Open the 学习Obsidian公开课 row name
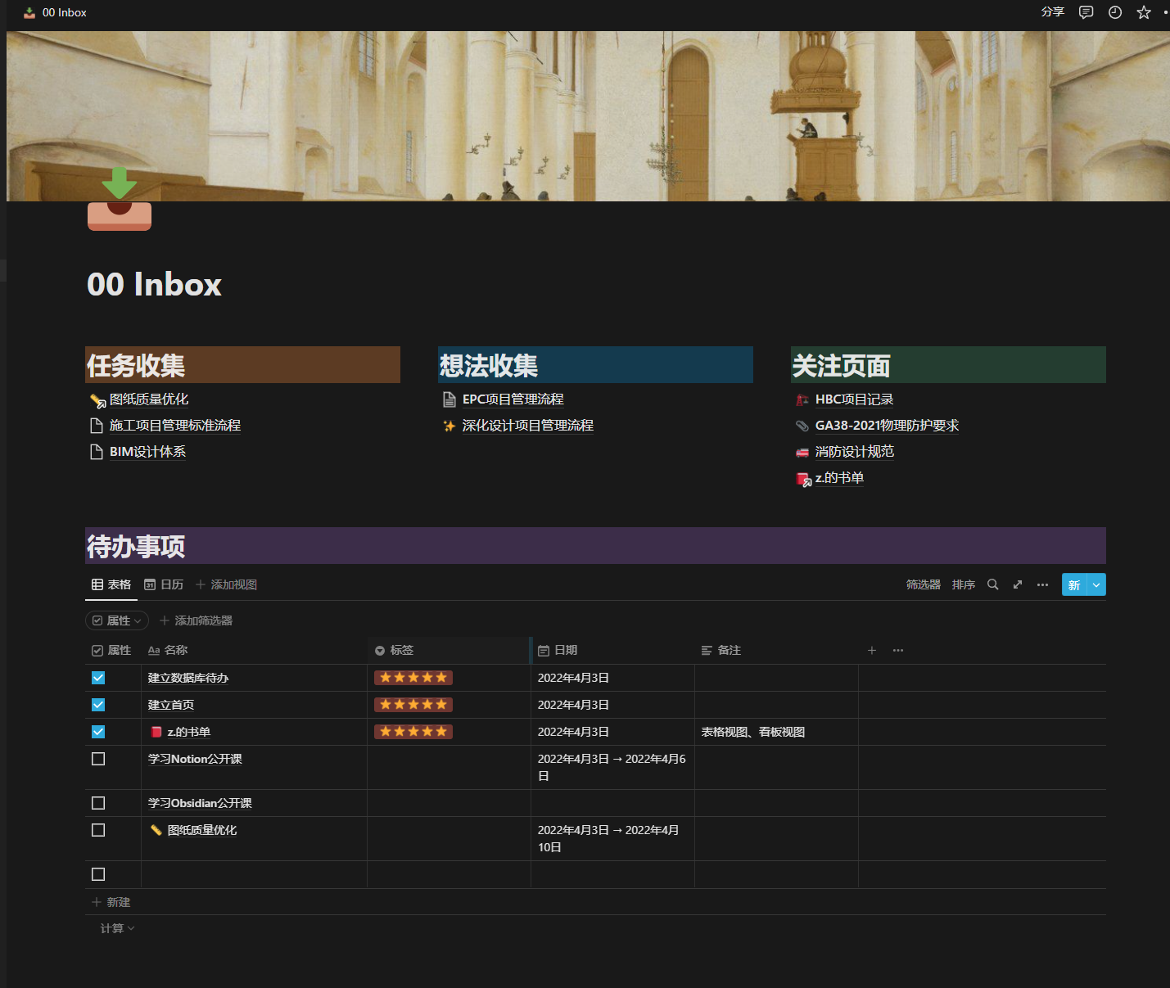1170x988 pixels. [200, 803]
